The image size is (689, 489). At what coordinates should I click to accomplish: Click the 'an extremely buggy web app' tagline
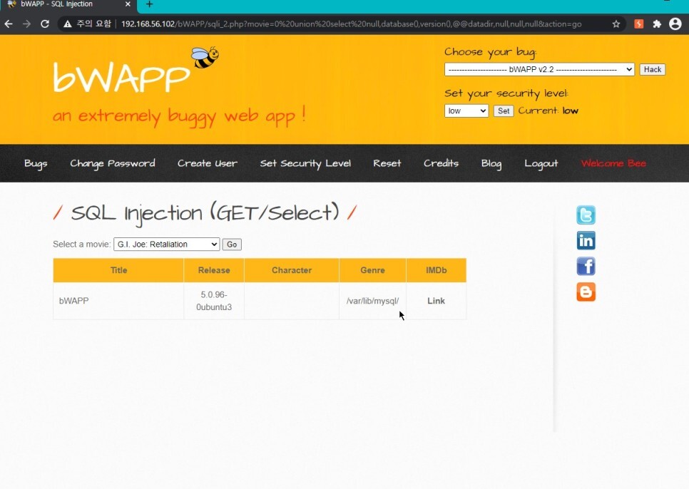[179, 116]
